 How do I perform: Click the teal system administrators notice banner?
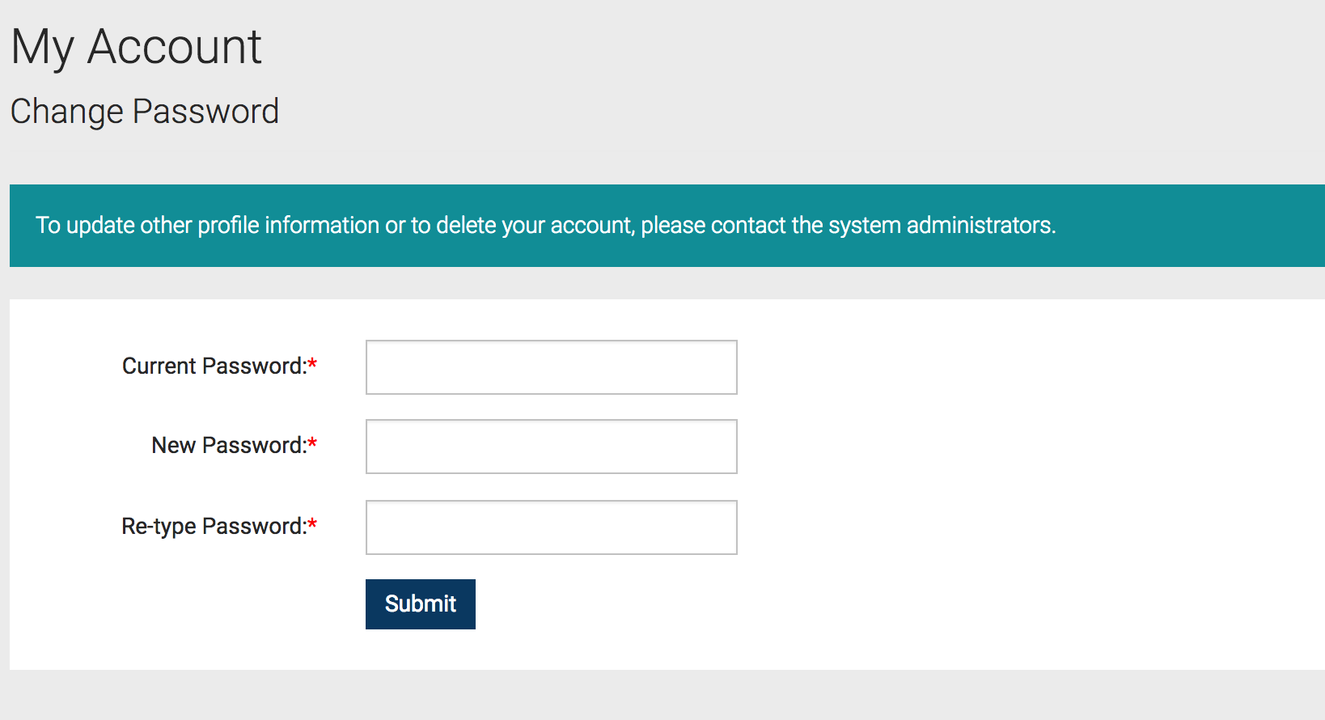tap(662, 226)
